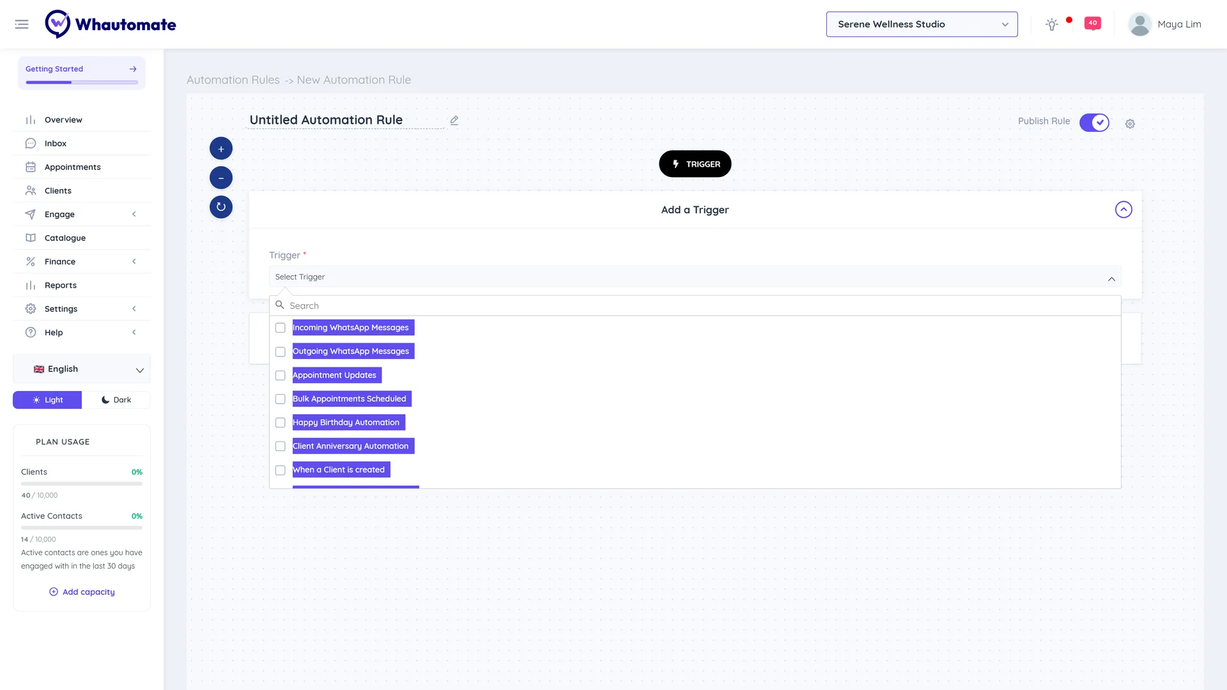Click the Untitled Automation Rule name field

tap(345, 120)
